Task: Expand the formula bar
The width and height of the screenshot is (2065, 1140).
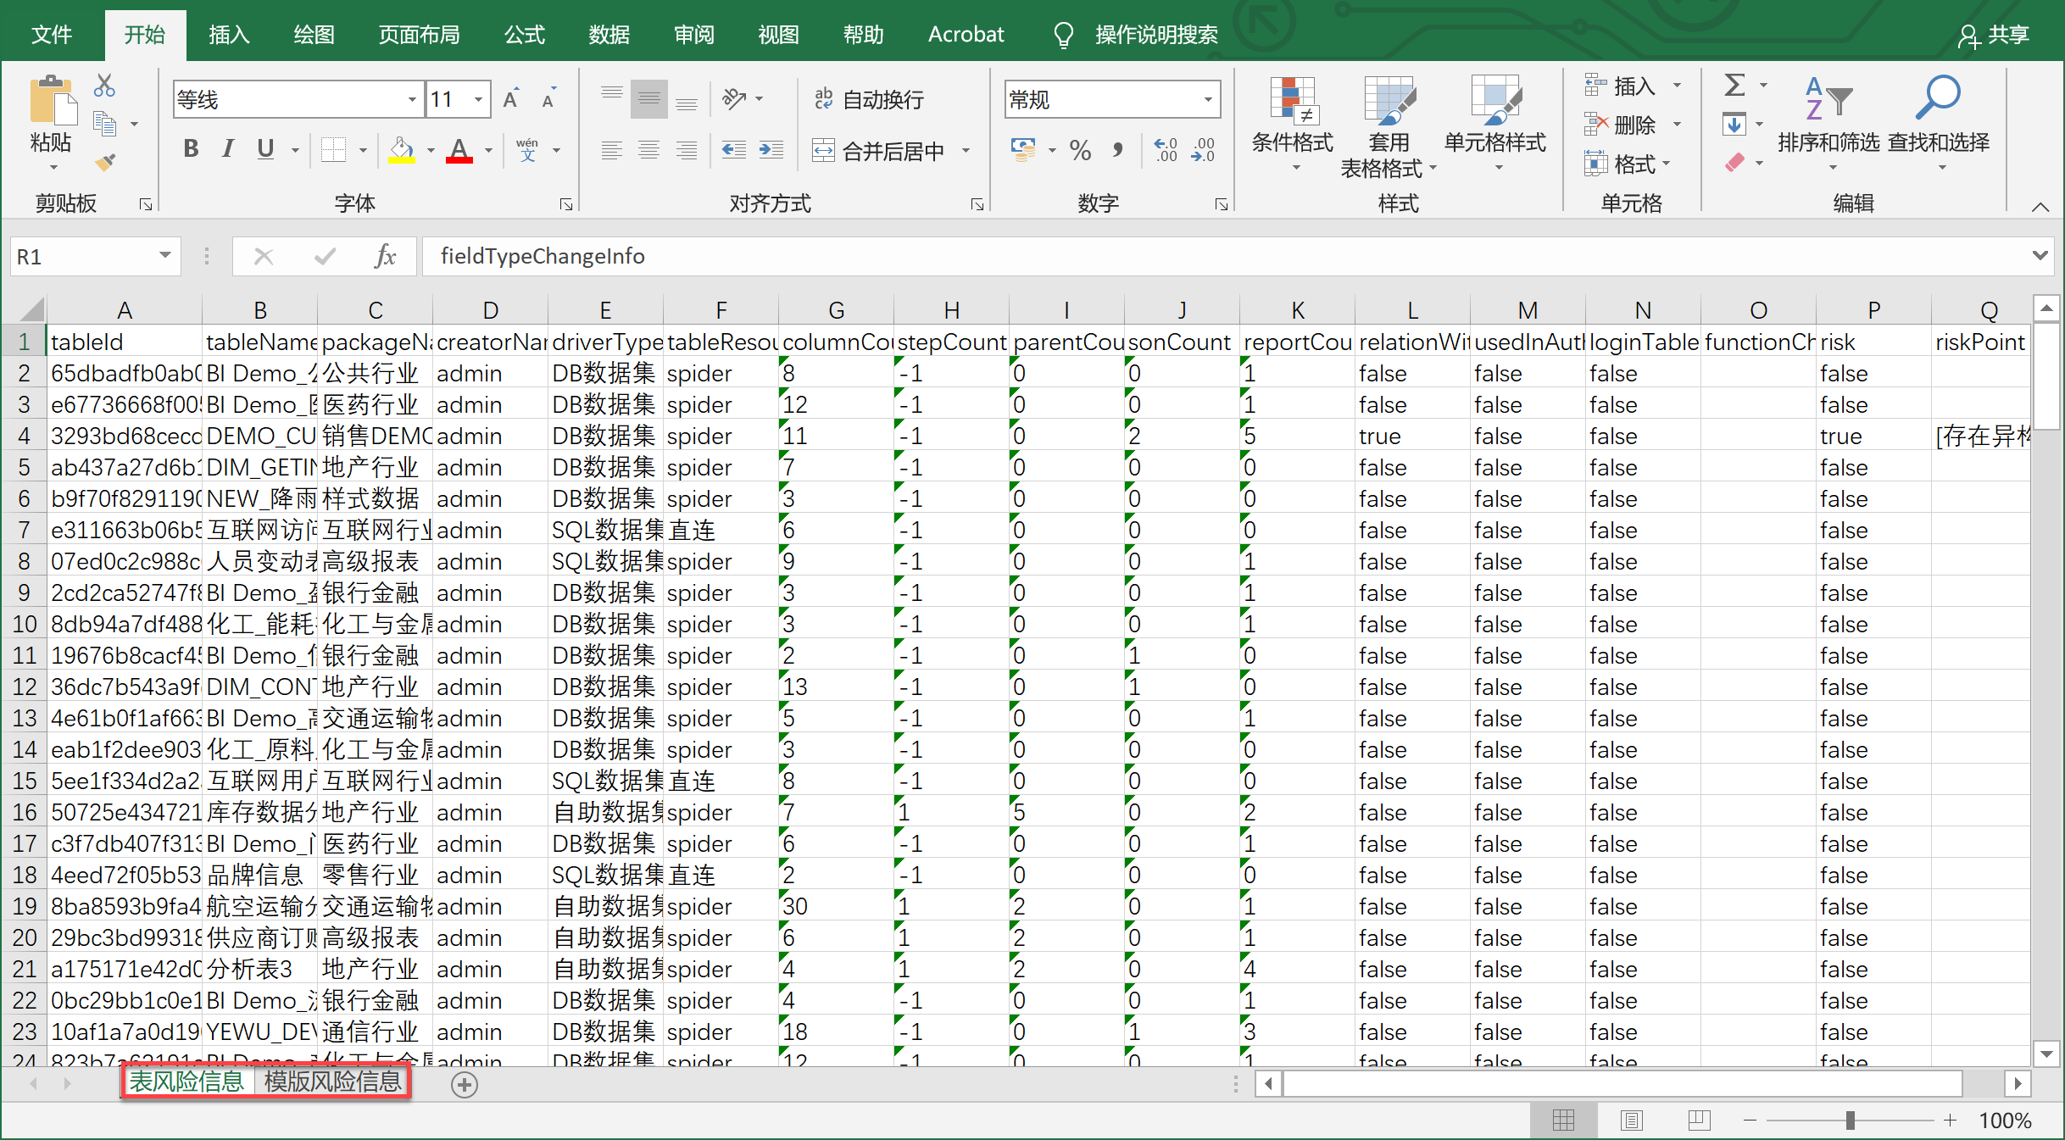Action: [x=2040, y=255]
